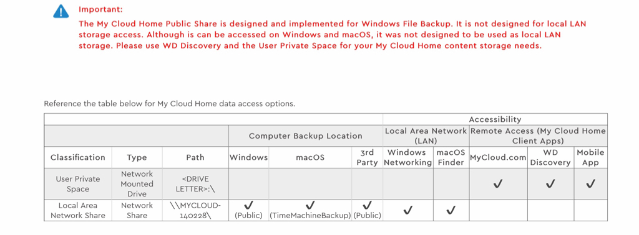Click the 'Windows Networking' column header
This screenshot has width=639, height=235.
(408, 157)
